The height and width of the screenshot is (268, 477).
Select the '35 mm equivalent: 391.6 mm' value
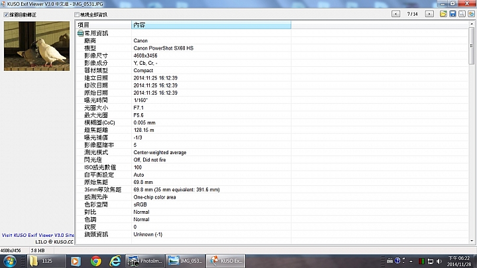pyautogui.click(x=187, y=190)
